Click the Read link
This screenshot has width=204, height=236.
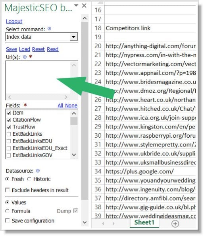(x=53, y=49)
